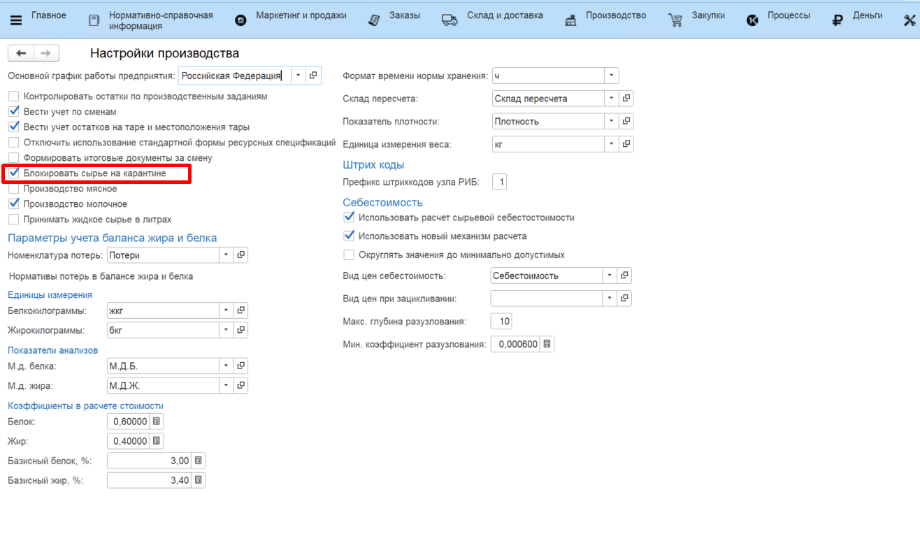Open the Вид цен себестоимость form icon

pyautogui.click(x=625, y=275)
